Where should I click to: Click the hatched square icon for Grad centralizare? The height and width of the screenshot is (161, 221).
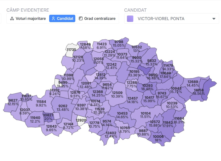coord(81,18)
